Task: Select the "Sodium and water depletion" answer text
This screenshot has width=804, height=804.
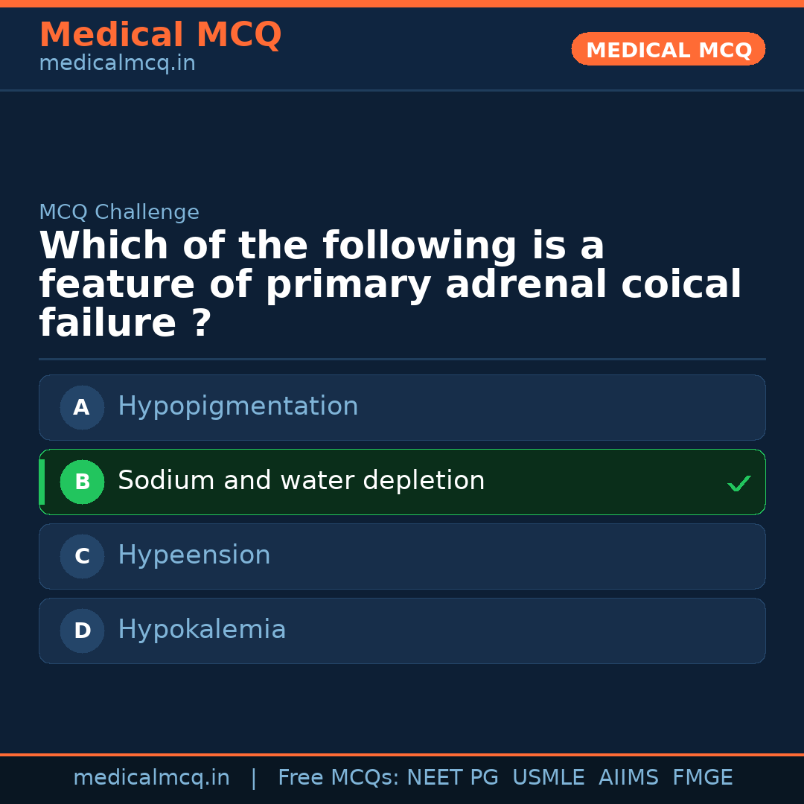Action: 301,481
